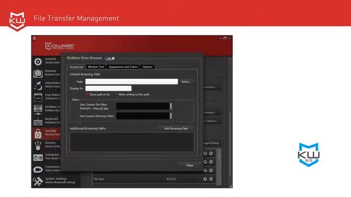Open the User Interface settings icon
The height and width of the screenshot is (197, 351).
point(38,97)
